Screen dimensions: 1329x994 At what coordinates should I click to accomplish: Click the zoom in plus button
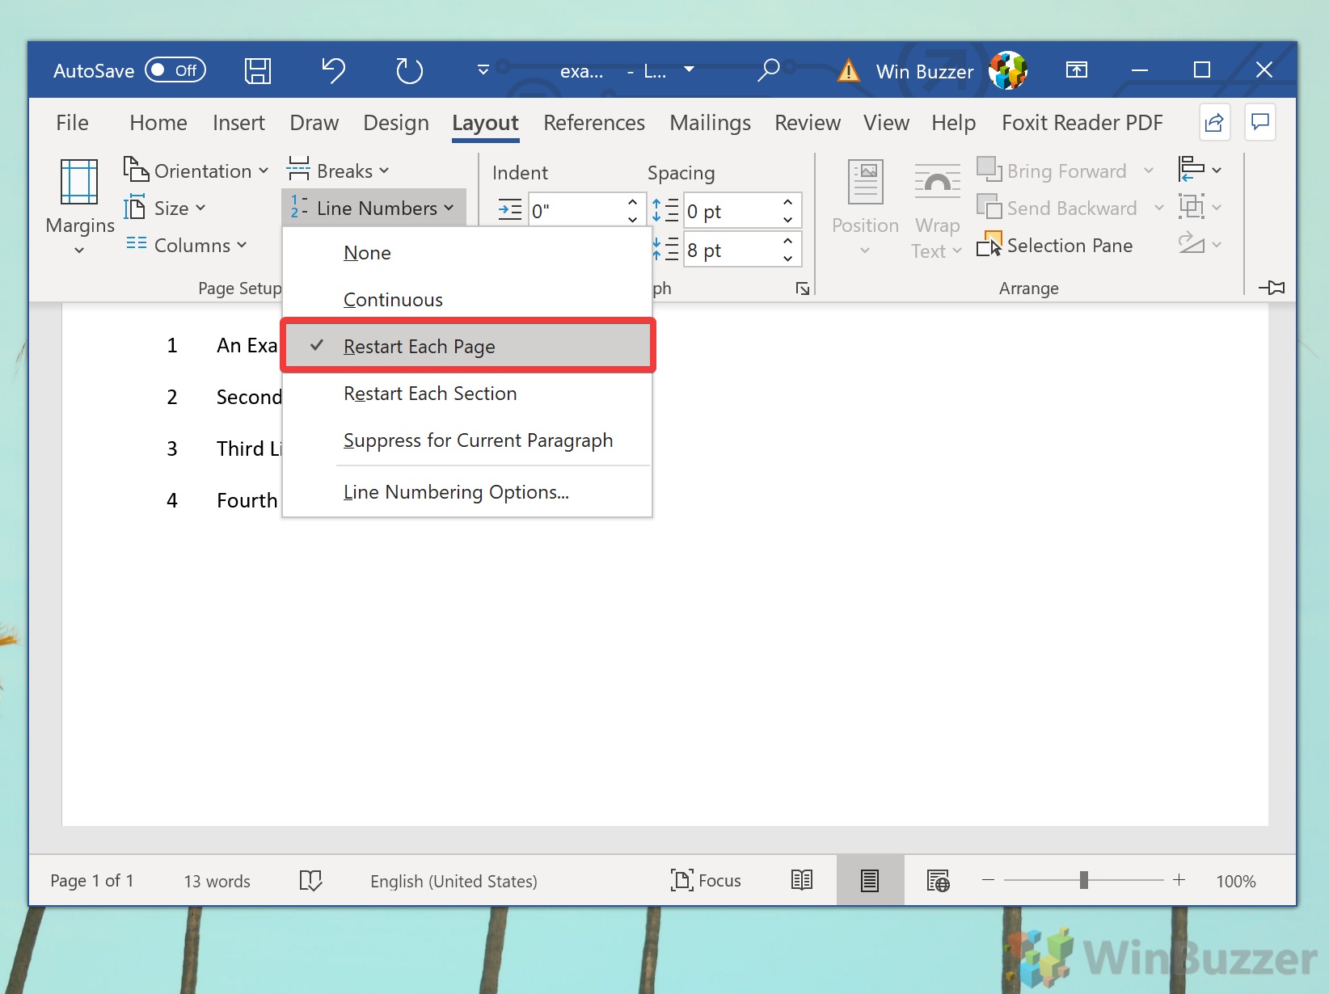click(1179, 880)
